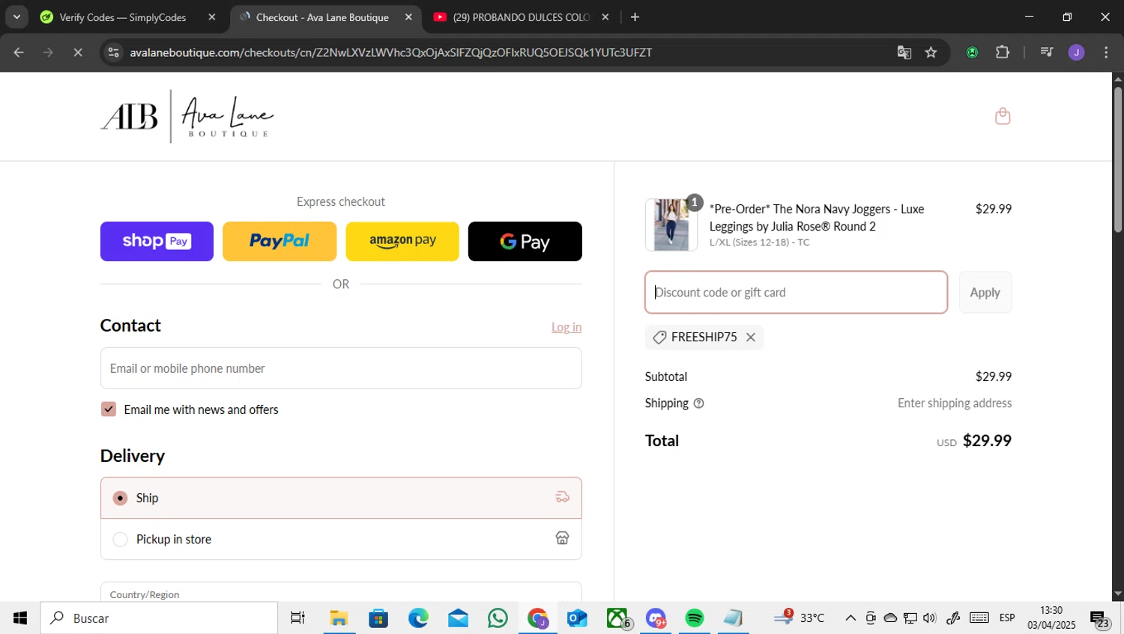This screenshot has height=634, width=1124.
Task: Open the 33°C weather widget
Action: pyautogui.click(x=799, y=618)
